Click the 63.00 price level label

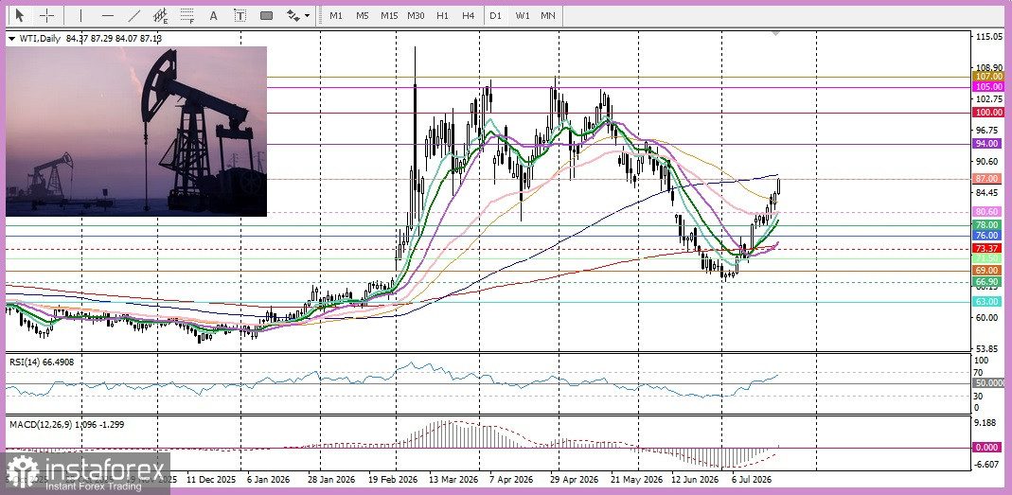click(x=988, y=301)
